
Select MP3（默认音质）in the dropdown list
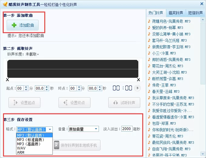34,136
